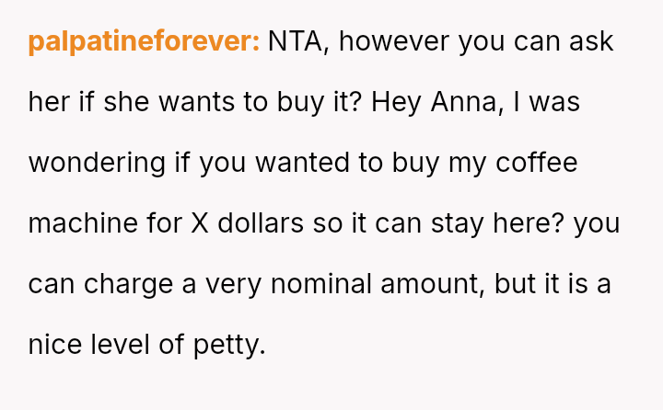
Task: Click the letter "X" before dollars
Action: click(x=200, y=223)
